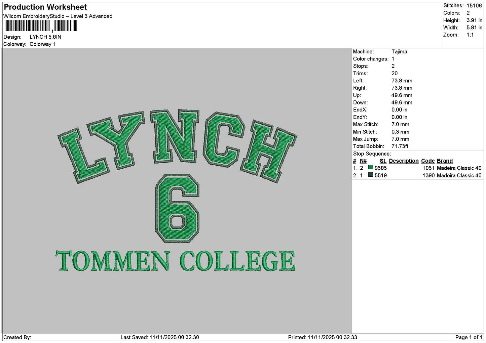Click the 'Code' column header

[428, 161]
